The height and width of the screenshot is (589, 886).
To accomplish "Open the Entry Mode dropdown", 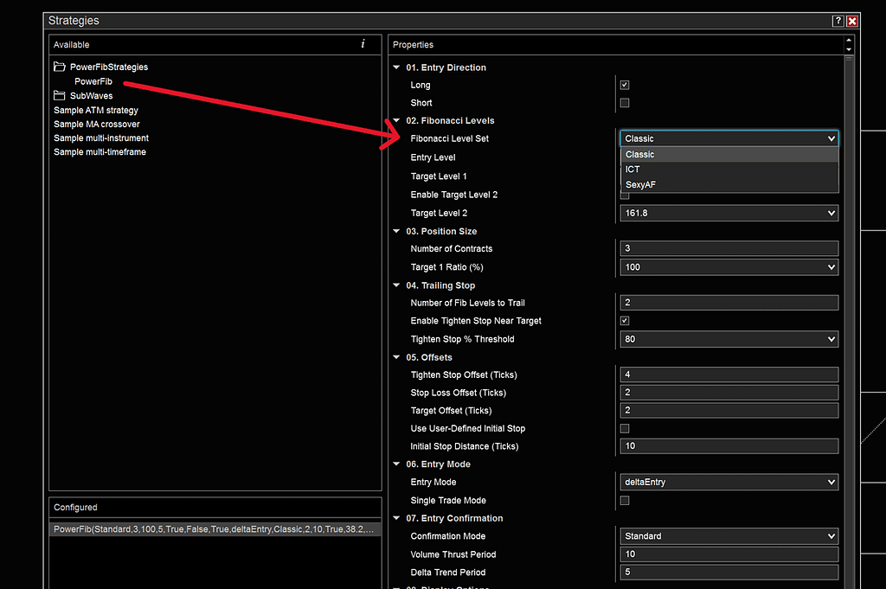I will [x=729, y=483].
